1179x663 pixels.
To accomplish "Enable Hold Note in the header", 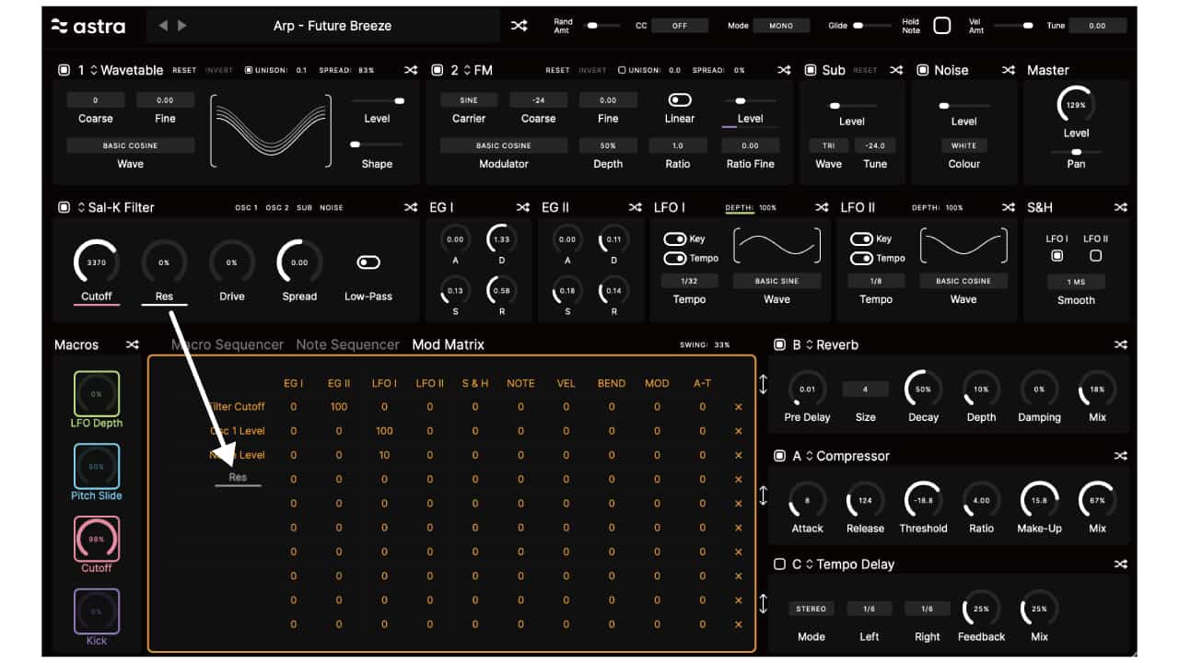I will coord(941,25).
